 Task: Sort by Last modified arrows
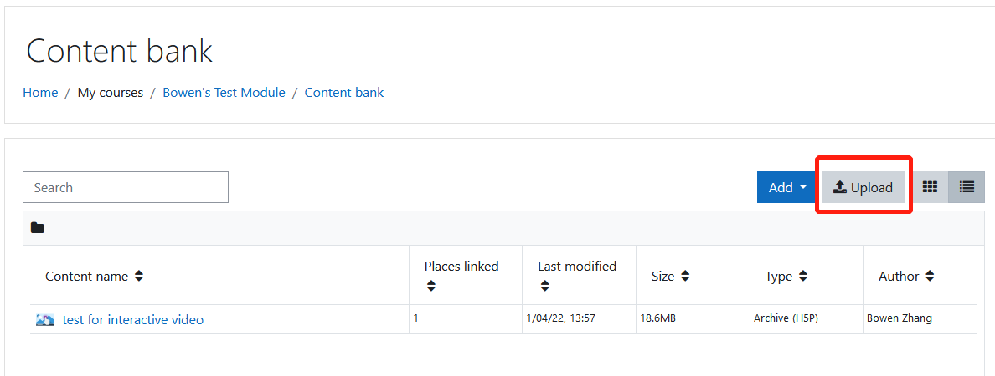545,286
